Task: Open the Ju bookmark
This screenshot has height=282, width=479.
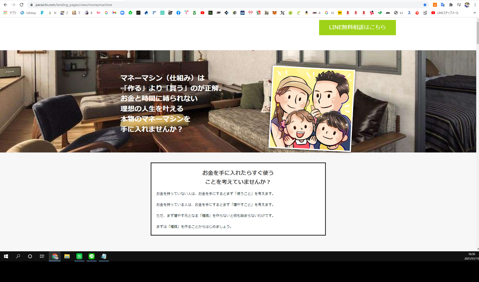Action: (267, 13)
